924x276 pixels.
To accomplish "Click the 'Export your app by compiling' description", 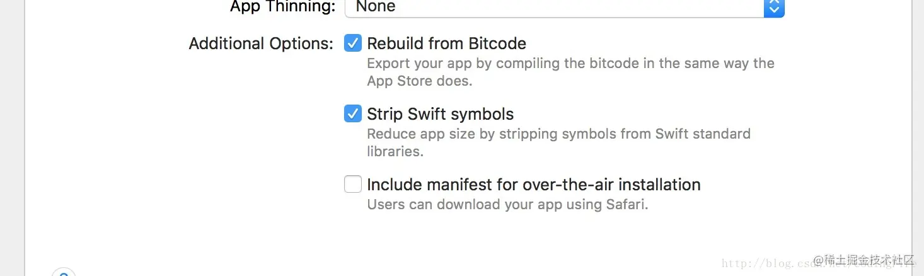I will click(x=570, y=64).
